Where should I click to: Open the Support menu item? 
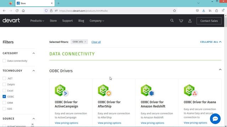[x=67, y=21]
